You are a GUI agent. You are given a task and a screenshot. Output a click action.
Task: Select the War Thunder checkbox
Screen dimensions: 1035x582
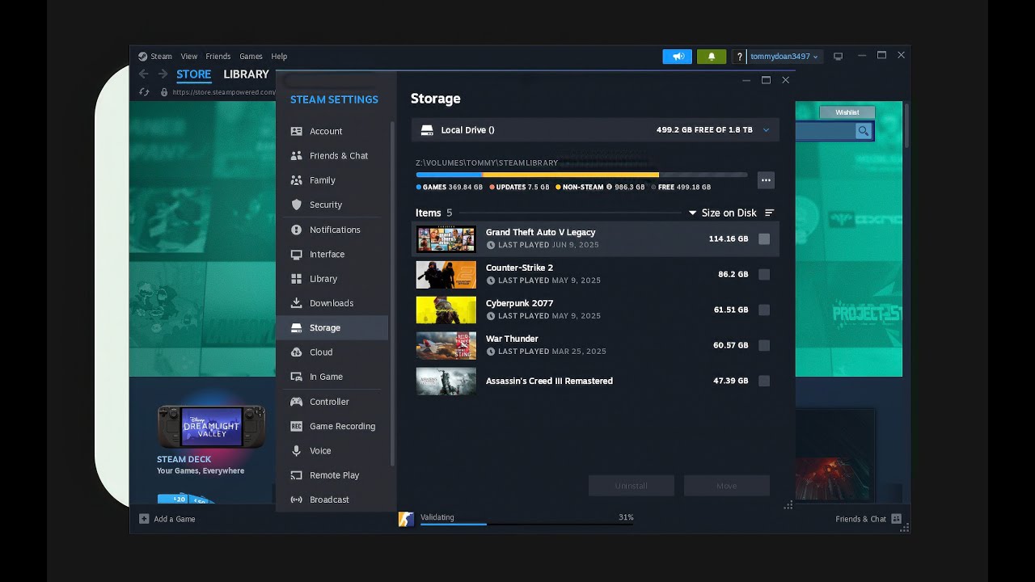tap(764, 345)
